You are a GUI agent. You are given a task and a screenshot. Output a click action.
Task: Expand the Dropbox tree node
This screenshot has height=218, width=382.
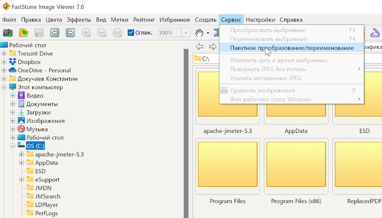pyautogui.click(x=4, y=62)
